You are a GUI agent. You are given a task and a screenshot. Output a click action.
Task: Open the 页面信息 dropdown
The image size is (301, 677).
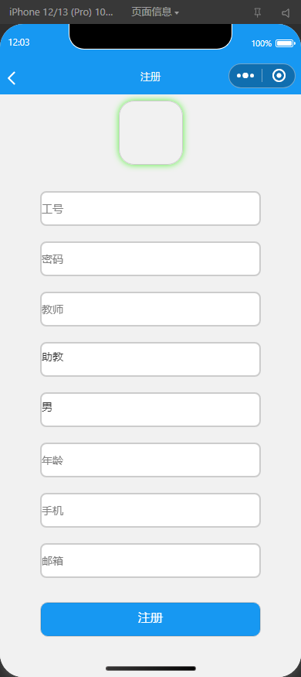[x=155, y=12]
